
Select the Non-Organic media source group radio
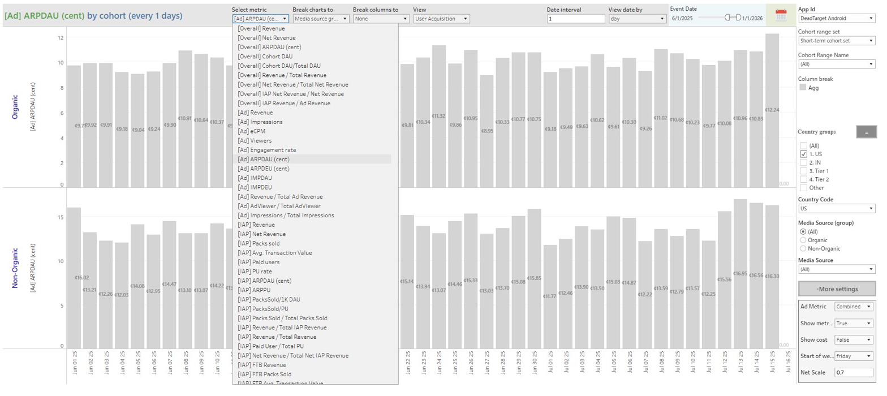[x=803, y=248]
